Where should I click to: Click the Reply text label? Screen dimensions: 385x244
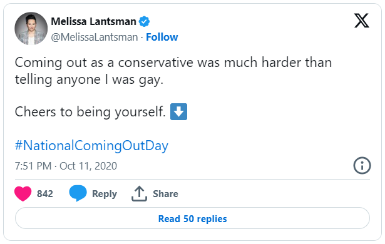point(105,194)
